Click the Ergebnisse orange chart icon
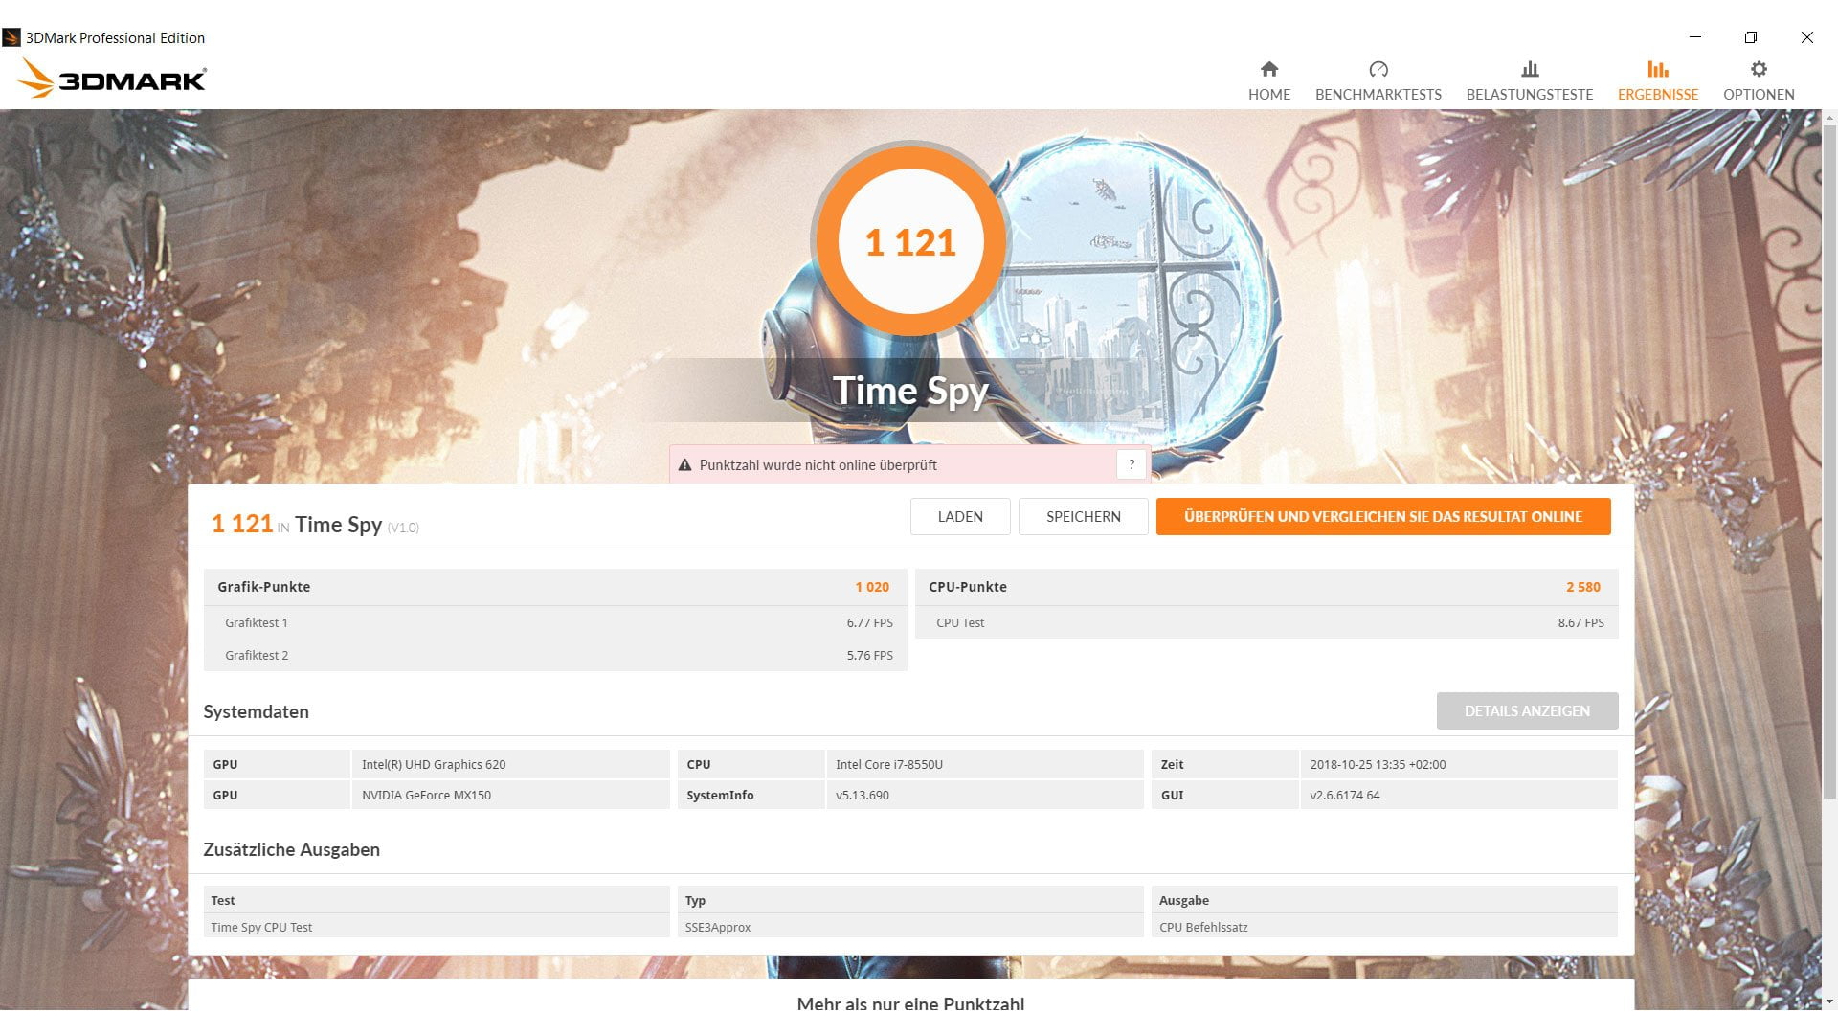 click(1657, 69)
